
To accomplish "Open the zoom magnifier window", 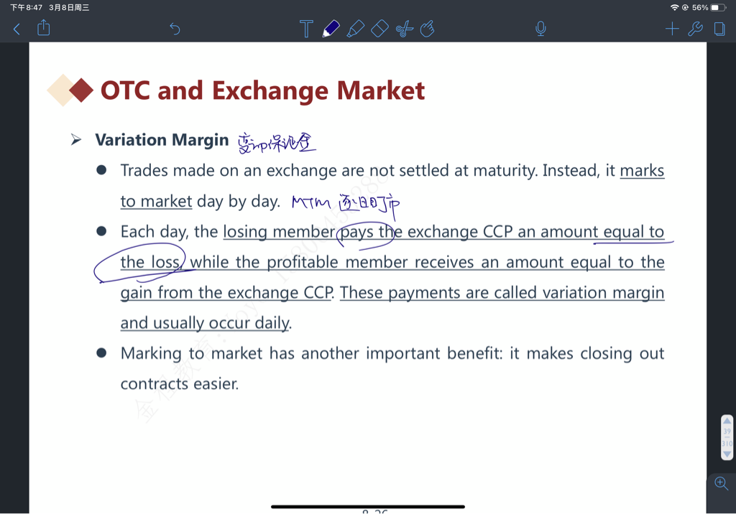I will pyautogui.click(x=722, y=484).
